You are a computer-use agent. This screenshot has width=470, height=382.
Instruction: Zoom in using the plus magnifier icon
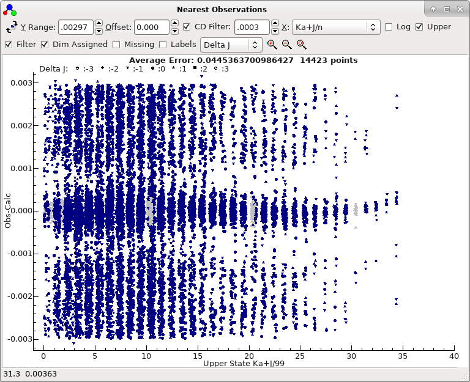click(272, 45)
